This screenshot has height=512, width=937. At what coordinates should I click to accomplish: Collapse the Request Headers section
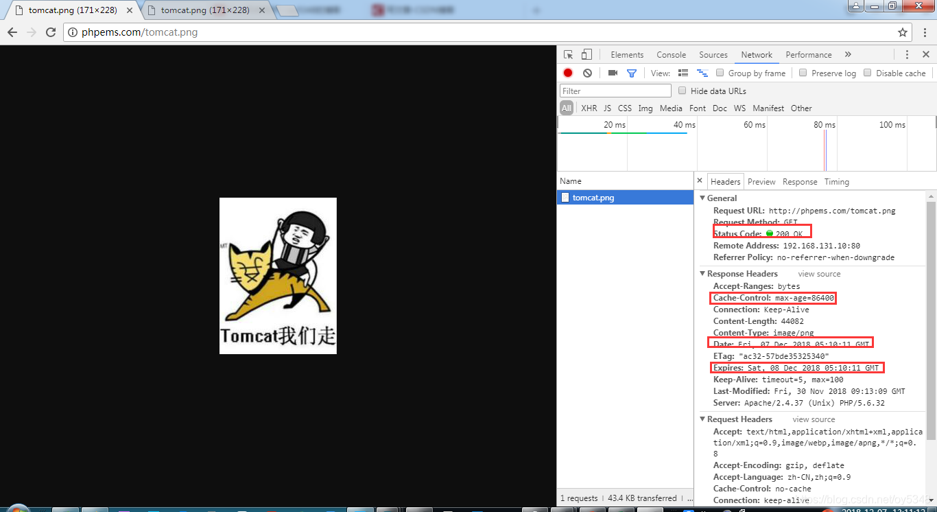(x=702, y=419)
